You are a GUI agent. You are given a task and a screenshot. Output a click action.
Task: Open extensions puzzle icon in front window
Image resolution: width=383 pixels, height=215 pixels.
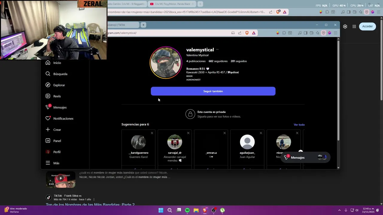pyautogui.click(x=284, y=33)
